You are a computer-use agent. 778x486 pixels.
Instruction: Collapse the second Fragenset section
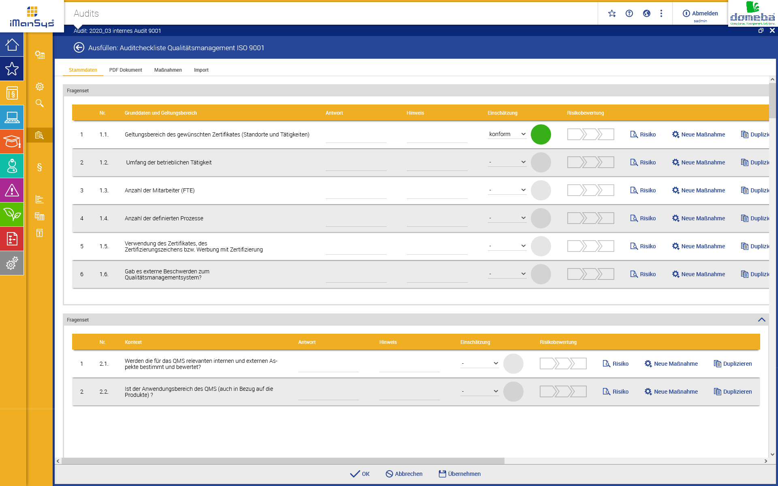pos(762,320)
